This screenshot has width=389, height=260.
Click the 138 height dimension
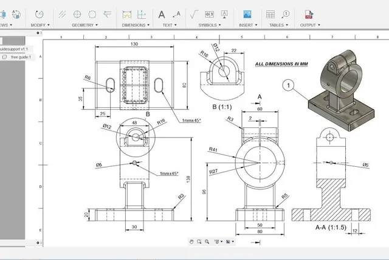click(x=188, y=179)
